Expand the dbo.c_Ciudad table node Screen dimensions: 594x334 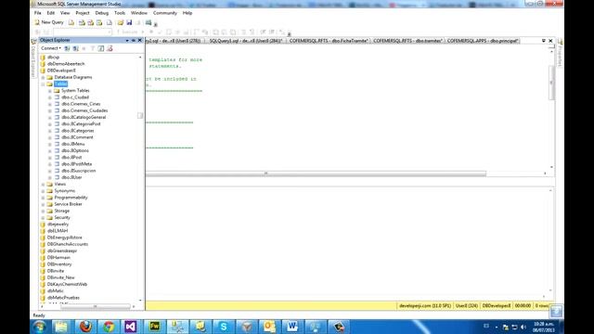coord(49,97)
